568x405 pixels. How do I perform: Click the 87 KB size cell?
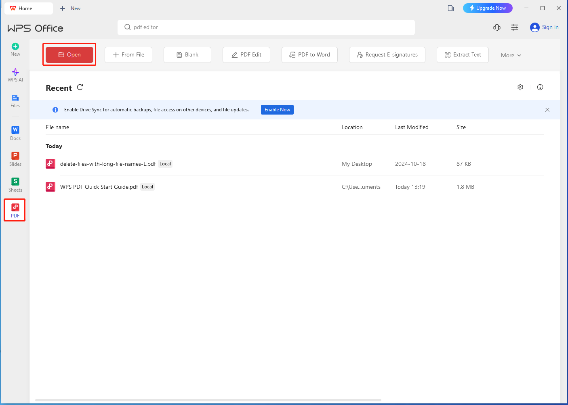464,164
